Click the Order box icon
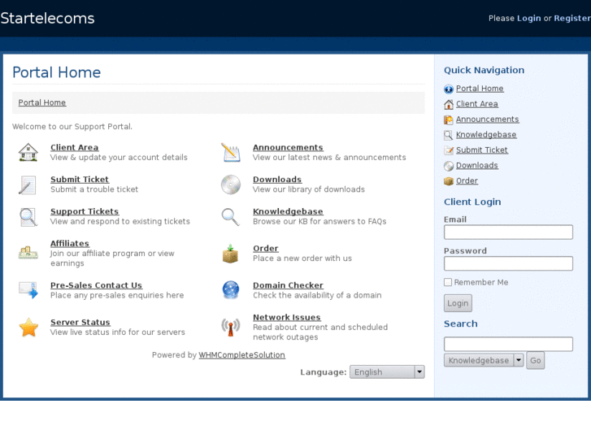The width and height of the screenshot is (591, 443). [x=231, y=254]
